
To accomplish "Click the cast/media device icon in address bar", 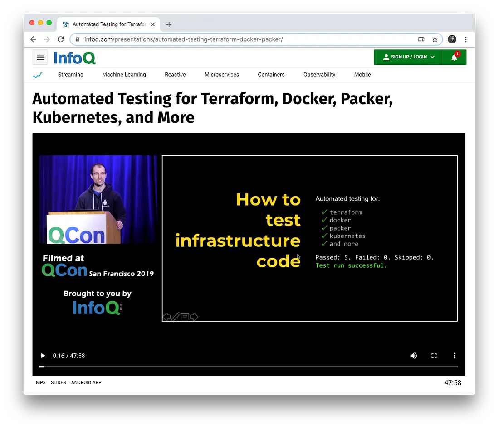I will [421, 39].
